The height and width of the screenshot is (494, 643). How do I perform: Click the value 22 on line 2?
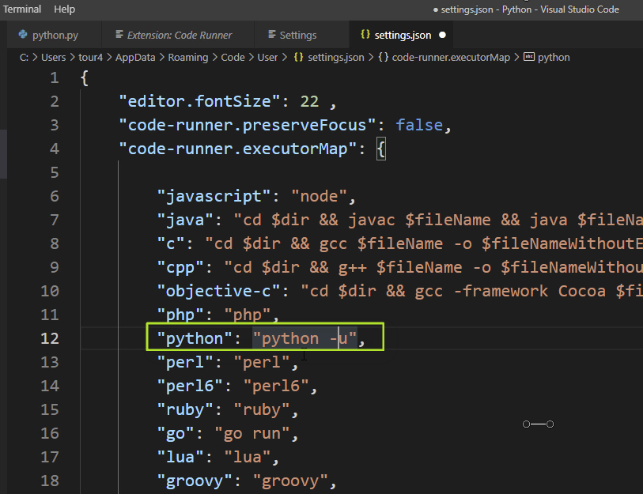pos(309,101)
